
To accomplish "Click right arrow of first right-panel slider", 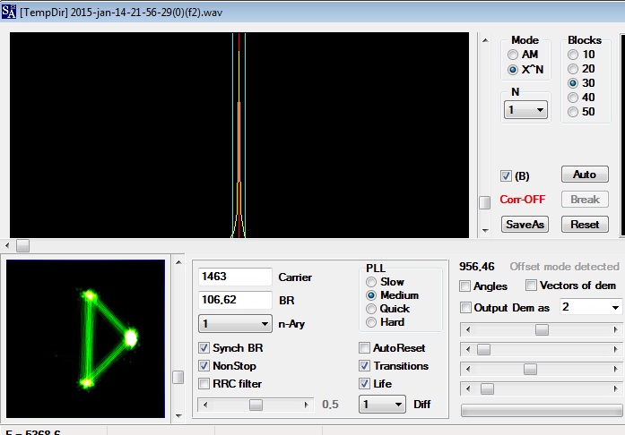I will [x=615, y=329].
